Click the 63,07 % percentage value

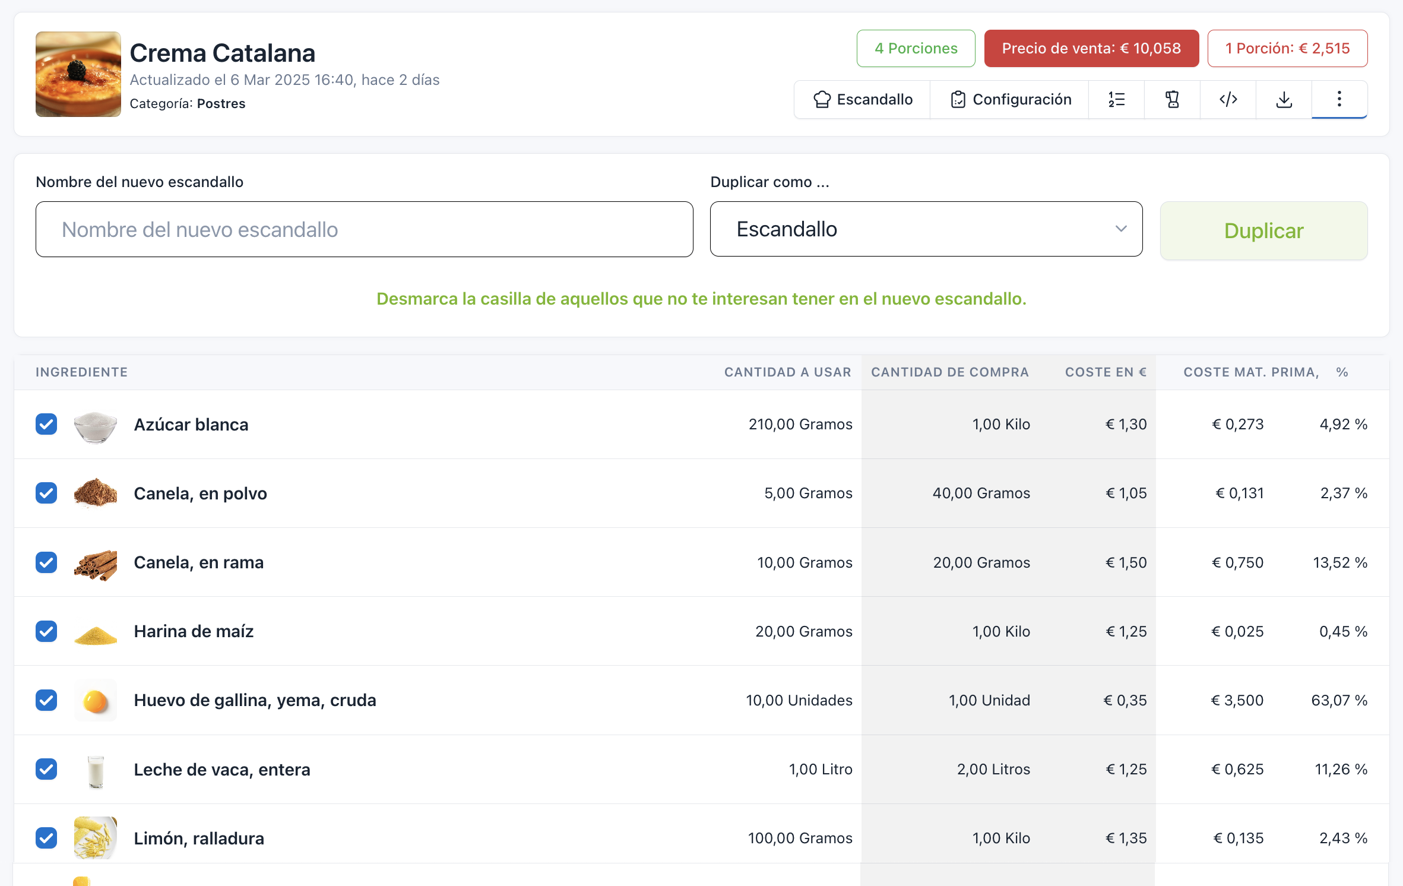tap(1339, 700)
